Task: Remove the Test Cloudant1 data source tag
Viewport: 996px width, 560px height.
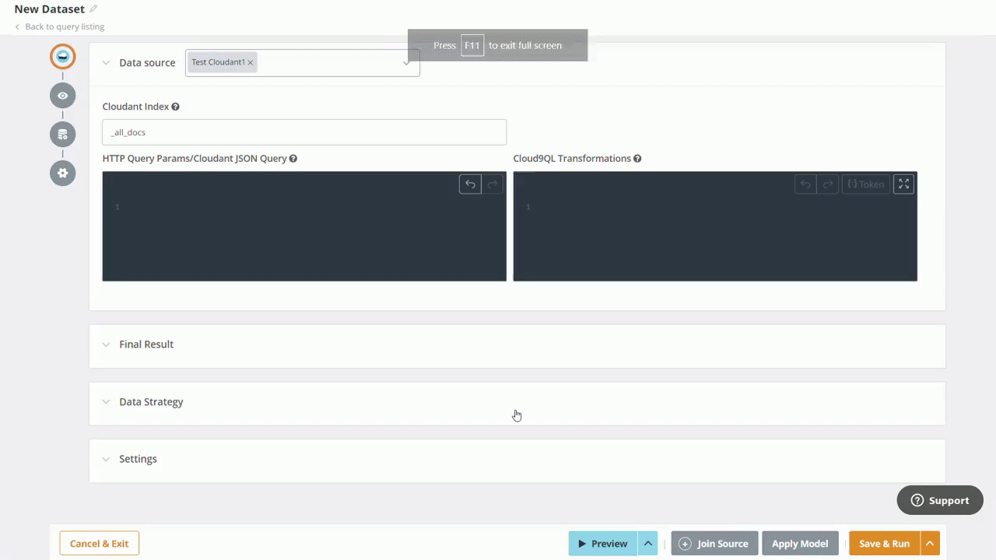Action: click(250, 61)
